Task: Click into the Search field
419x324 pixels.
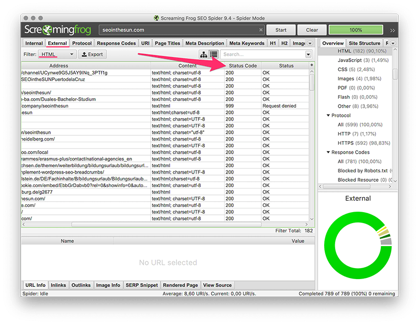Action: 263,54
